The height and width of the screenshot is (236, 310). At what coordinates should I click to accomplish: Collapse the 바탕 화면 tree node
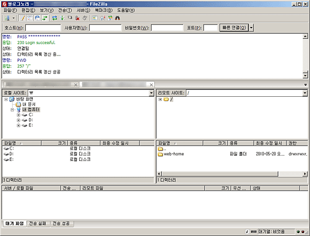tap(6, 99)
